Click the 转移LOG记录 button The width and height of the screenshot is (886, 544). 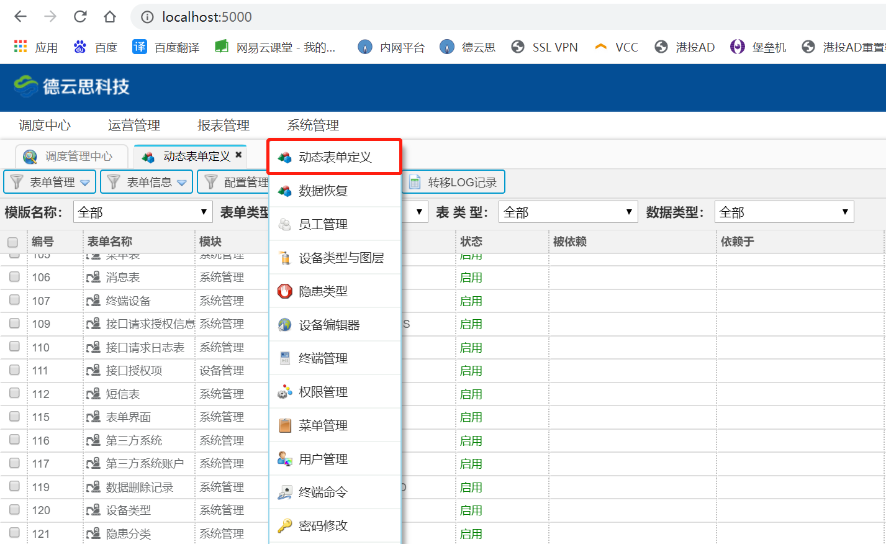pyautogui.click(x=454, y=182)
